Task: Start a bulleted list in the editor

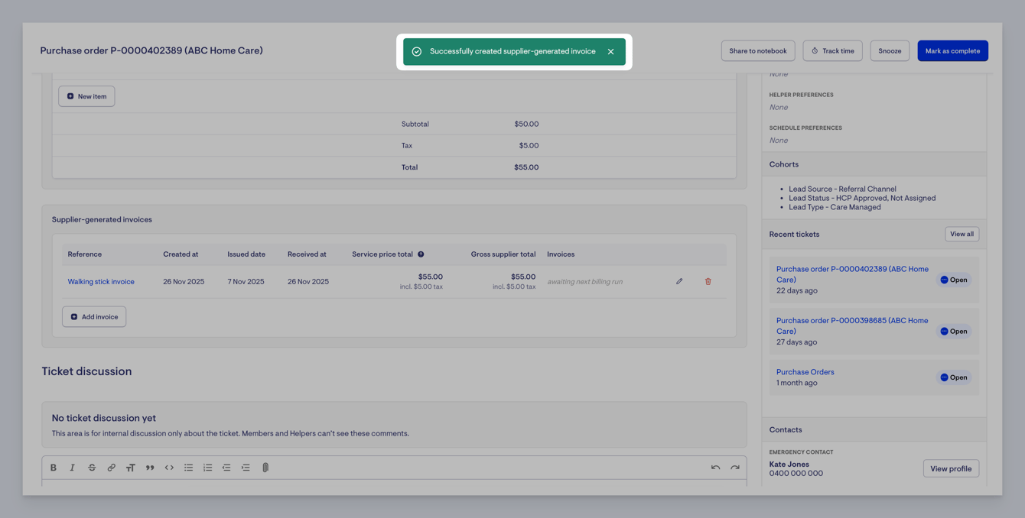Action: 188,468
